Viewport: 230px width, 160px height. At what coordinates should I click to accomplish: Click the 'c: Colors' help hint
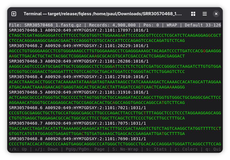click(x=186, y=149)
